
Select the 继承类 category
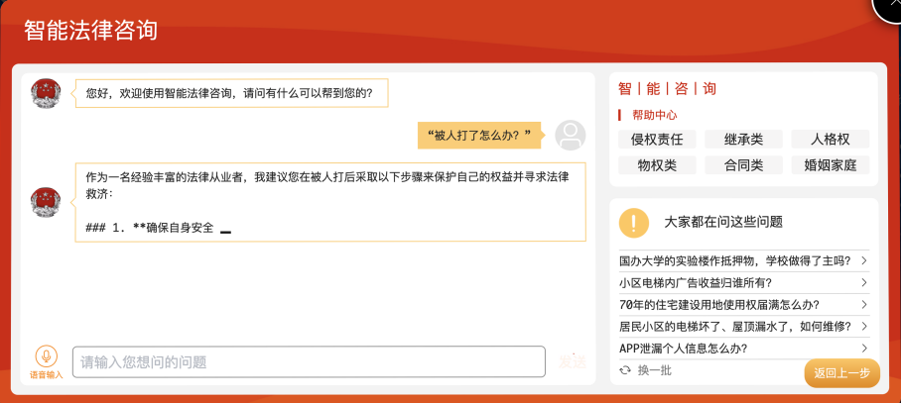743,140
